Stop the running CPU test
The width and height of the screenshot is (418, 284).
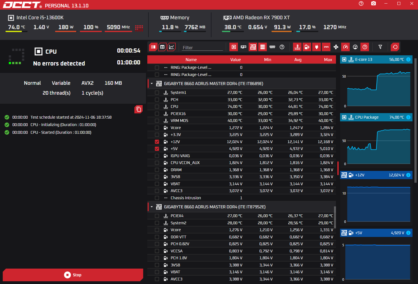point(73,275)
